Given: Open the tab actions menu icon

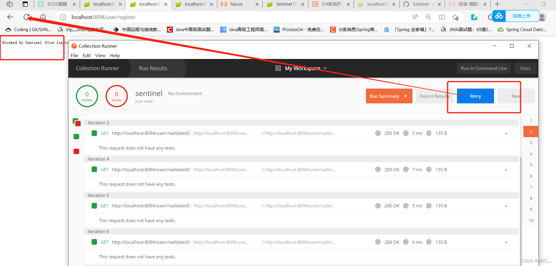Looking at the screenshot, I should (x=25, y=4).
